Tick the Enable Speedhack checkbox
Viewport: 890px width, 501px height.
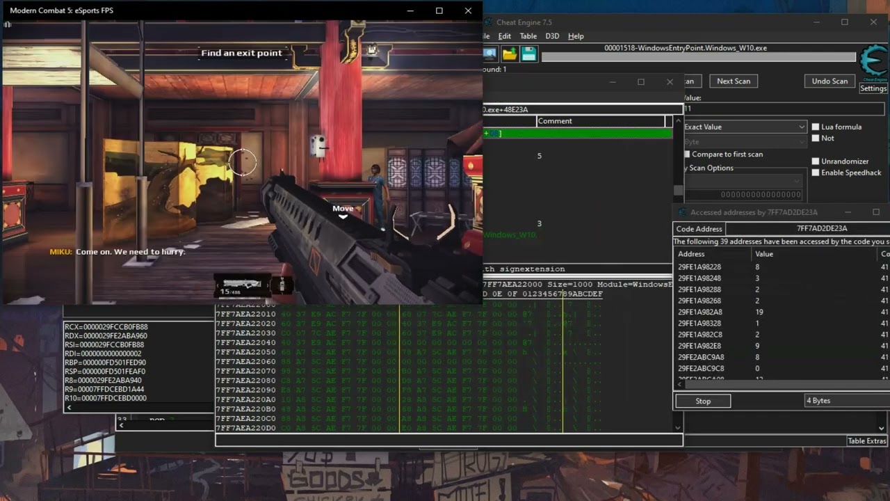pyautogui.click(x=816, y=173)
